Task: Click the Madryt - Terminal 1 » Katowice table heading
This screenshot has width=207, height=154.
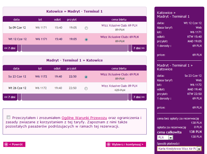Action: click(x=75, y=60)
